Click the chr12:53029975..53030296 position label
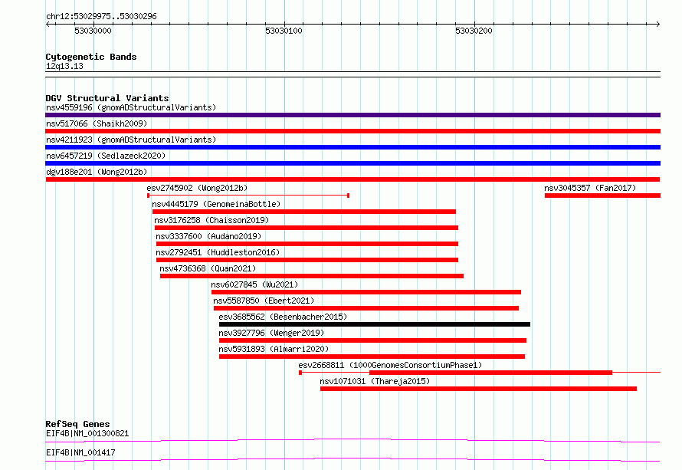 pyautogui.click(x=101, y=17)
